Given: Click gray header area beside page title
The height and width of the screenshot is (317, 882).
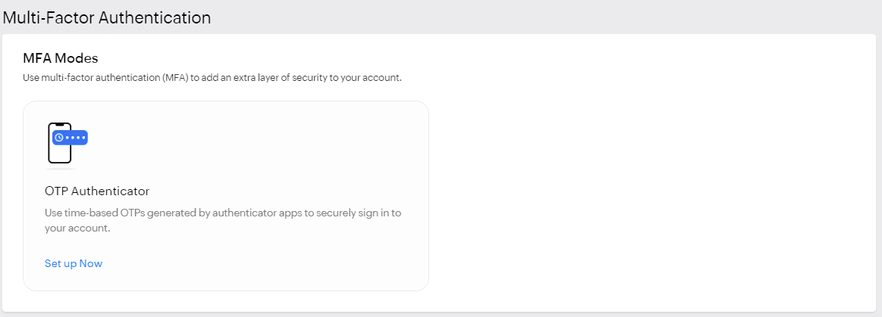Looking at the screenshot, I should pyautogui.click(x=531, y=17).
